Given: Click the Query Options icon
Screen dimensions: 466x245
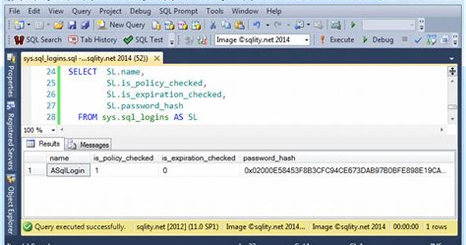Looking at the screenshot, I should [445, 40].
